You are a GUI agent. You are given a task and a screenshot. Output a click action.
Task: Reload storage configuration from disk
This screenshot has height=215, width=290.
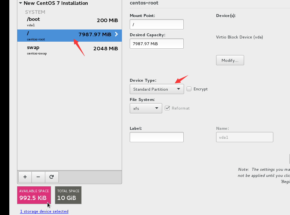[x=52, y=177]
